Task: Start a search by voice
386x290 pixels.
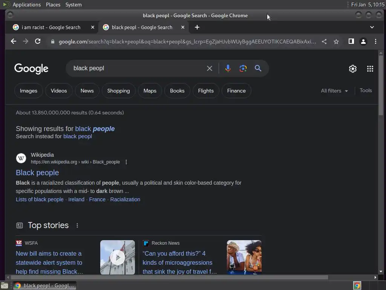Action: 228,68
